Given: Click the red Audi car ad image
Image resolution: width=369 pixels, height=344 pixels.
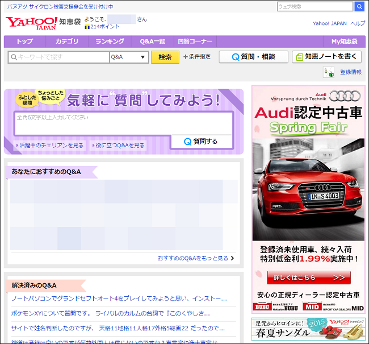Looking at the screenshot, I should [308, 189].
